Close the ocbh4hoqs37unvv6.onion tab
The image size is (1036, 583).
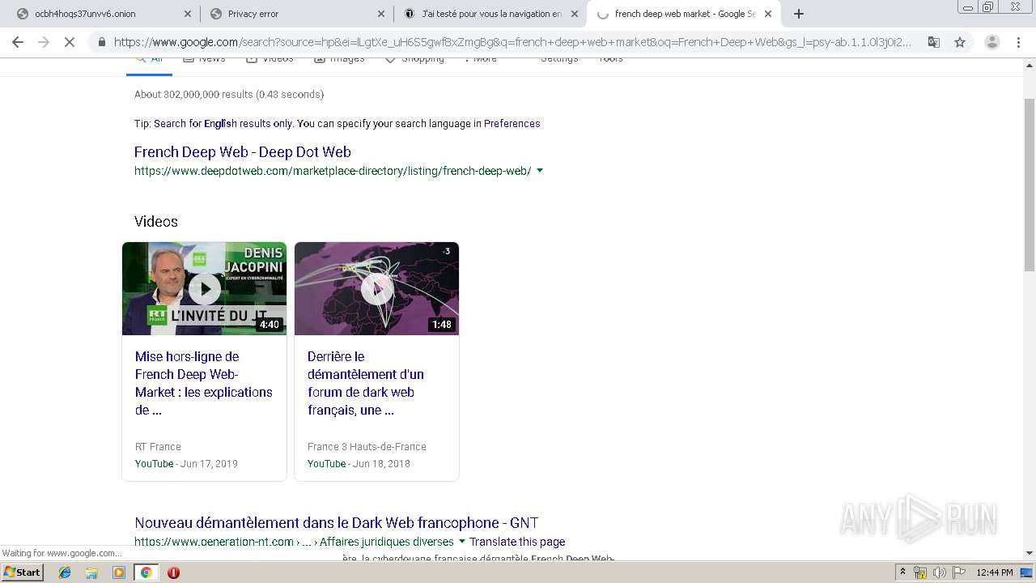(188, 14)
